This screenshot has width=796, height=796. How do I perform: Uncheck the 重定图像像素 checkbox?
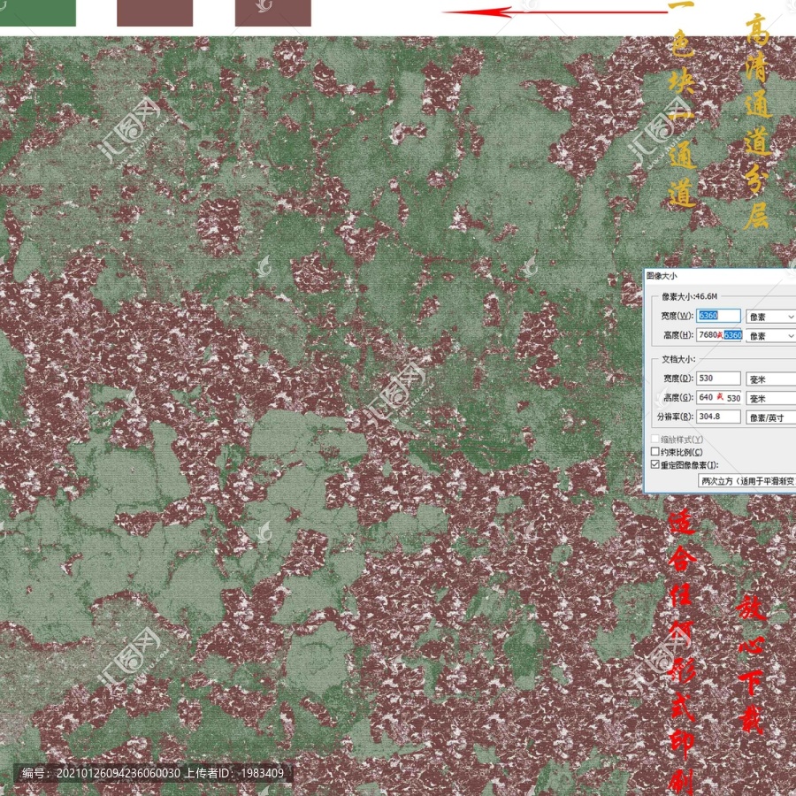pos(654,464)
